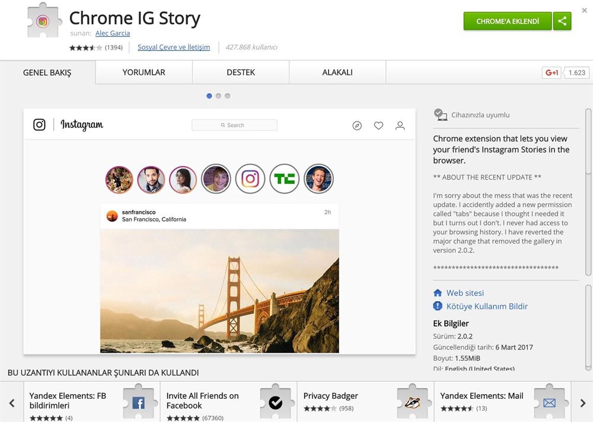The image size is (593, 422).
Task: Select the third carousel dot indicator
Action: (227, 96)
